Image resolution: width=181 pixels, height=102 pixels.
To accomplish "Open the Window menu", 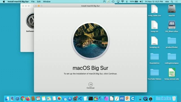I will tap(47, 1).
